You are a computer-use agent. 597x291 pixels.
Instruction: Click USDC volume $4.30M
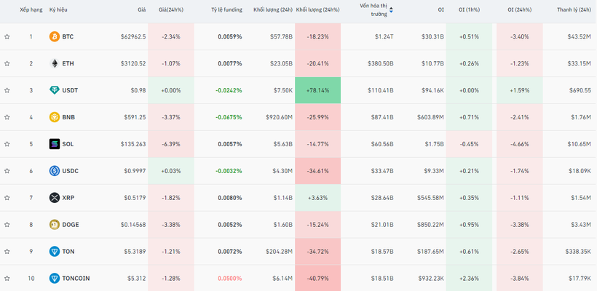(282, 171)
